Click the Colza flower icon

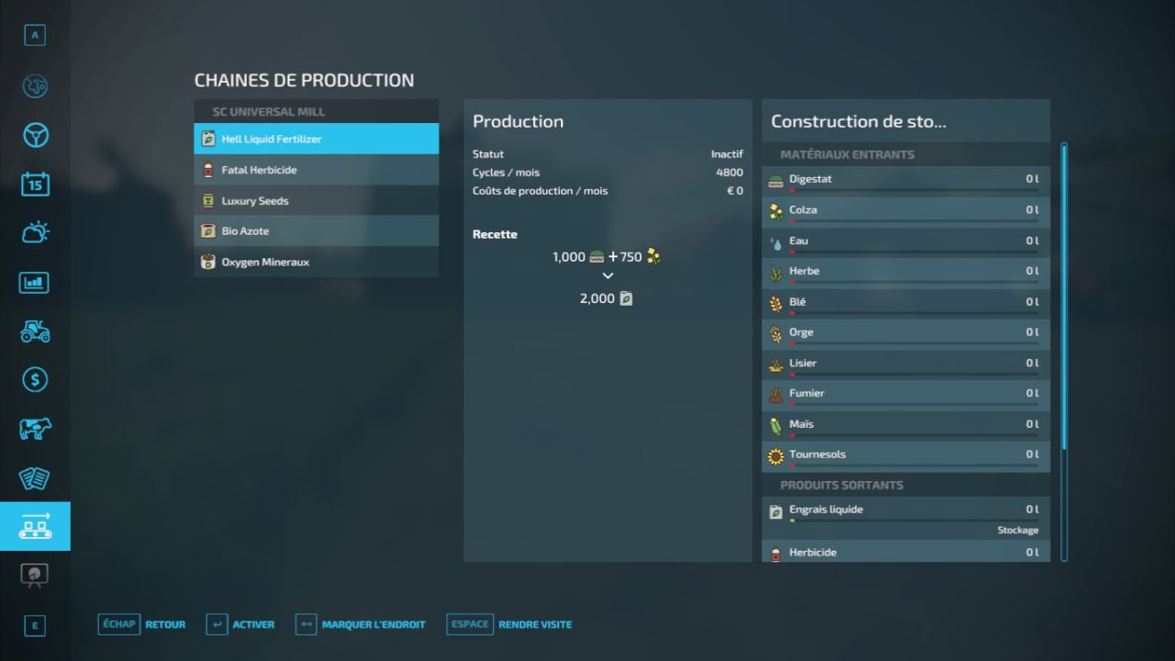click(776, 212)
